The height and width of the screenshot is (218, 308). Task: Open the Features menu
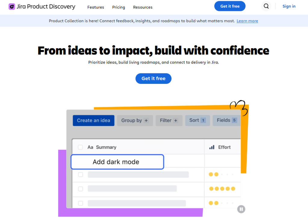click(x=96, y=7)
